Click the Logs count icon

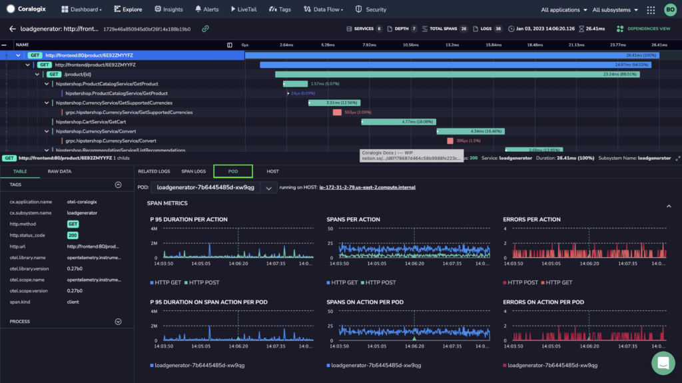[476, 29]
